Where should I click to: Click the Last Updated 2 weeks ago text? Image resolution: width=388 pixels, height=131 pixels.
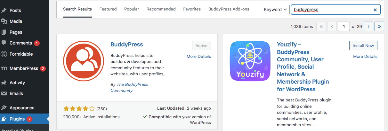tap(184, 108)
